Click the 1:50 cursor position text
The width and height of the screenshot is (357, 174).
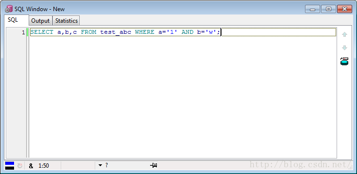click(44, 166)
